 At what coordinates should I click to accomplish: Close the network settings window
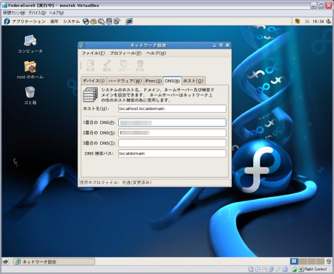coord(227,45)
